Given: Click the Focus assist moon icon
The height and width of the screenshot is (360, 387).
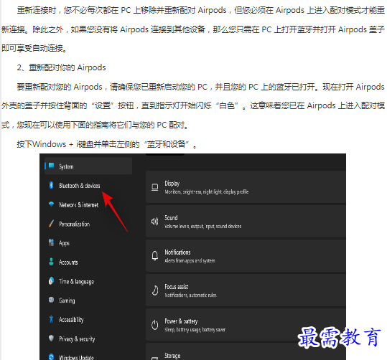Looking at the screenshot, I should click(x=155, y=290).
